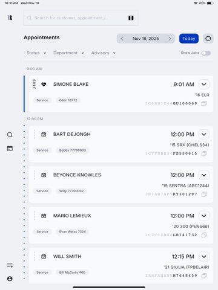Go to next day with right arrow
The image size is (218, 290).
[x=170, y=39]
